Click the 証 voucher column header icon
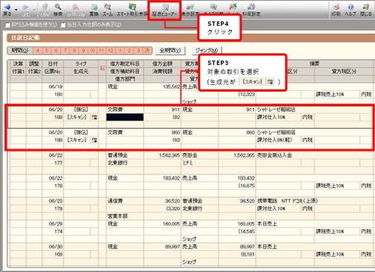The height and width of the screenshot is (272, 375). [102, 67]
